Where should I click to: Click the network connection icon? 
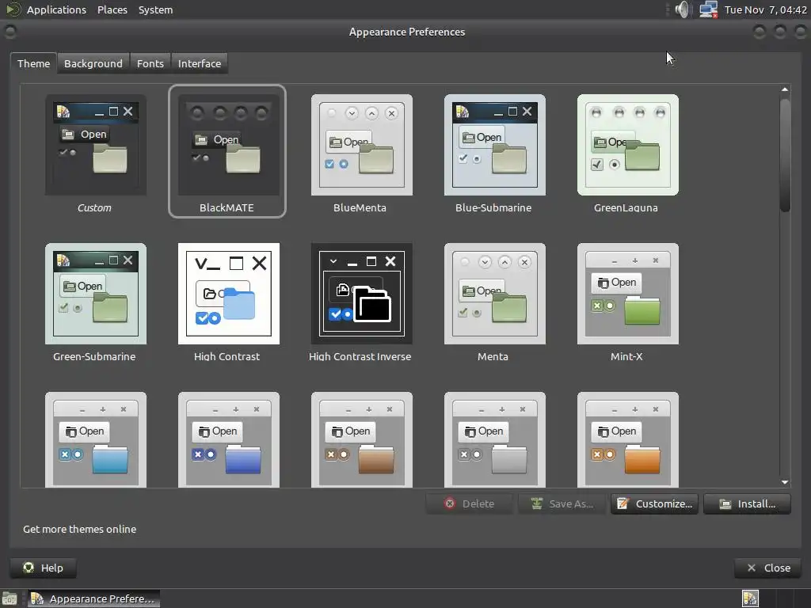coord(708,9)
